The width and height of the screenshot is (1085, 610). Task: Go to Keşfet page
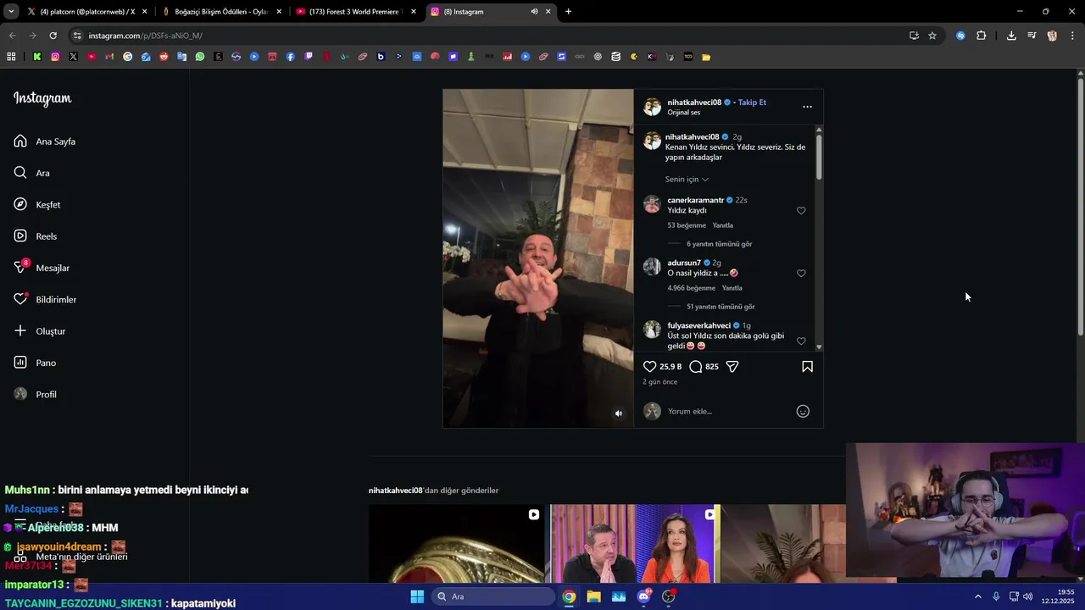click(x=37, y=205)
